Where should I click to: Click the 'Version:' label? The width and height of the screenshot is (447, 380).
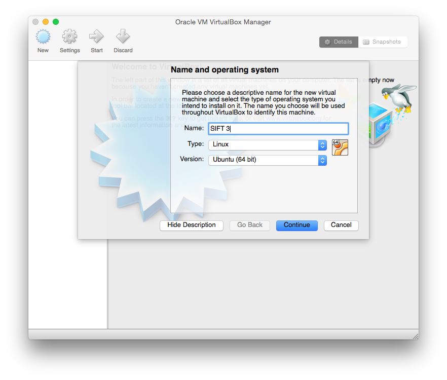point(192,159)
